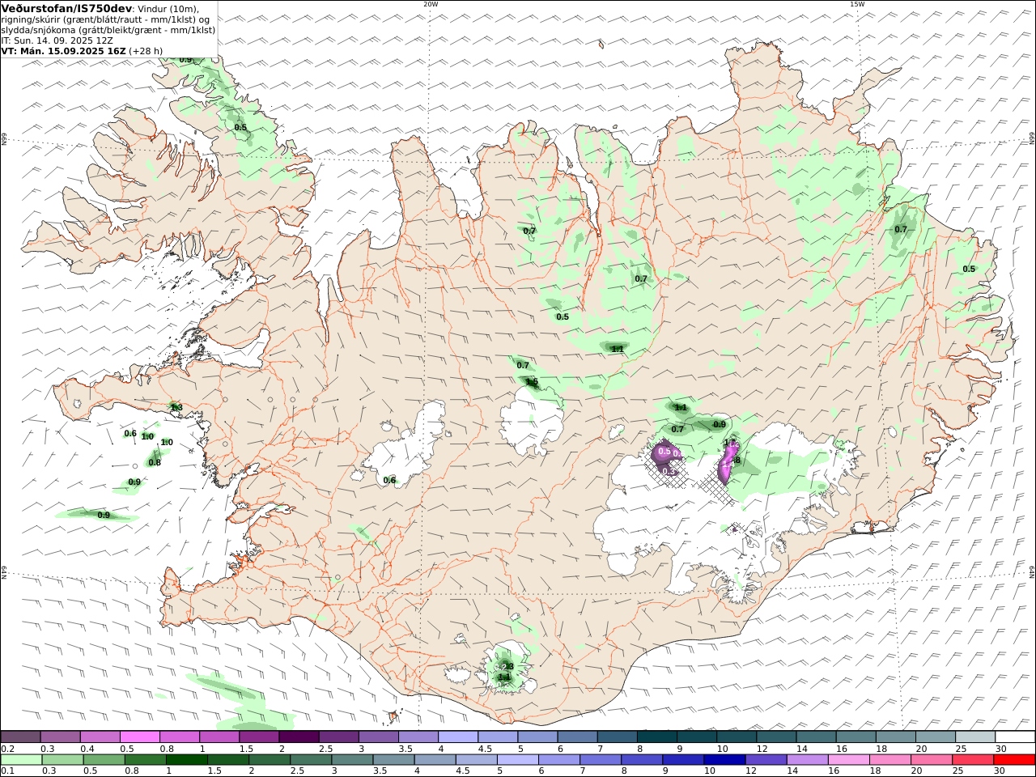Click the 0.5 rain value near the east coast
Viewport: 1036px width, 777px height.
point(969,269)
